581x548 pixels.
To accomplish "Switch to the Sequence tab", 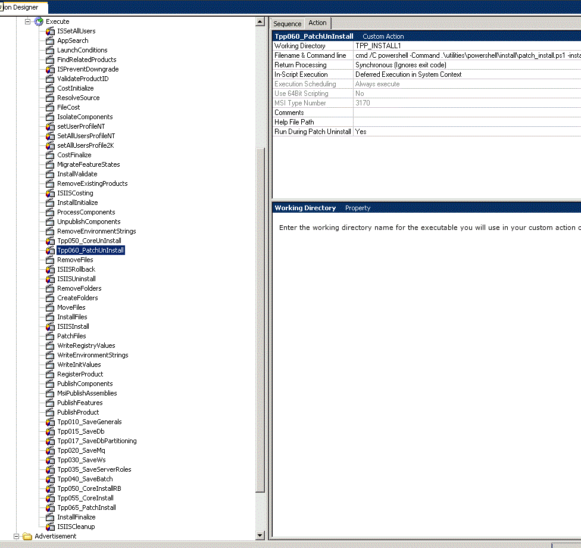I will click(x=288, y=24).
